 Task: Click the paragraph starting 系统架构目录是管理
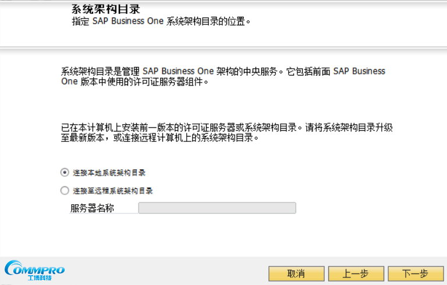(223, 72)
